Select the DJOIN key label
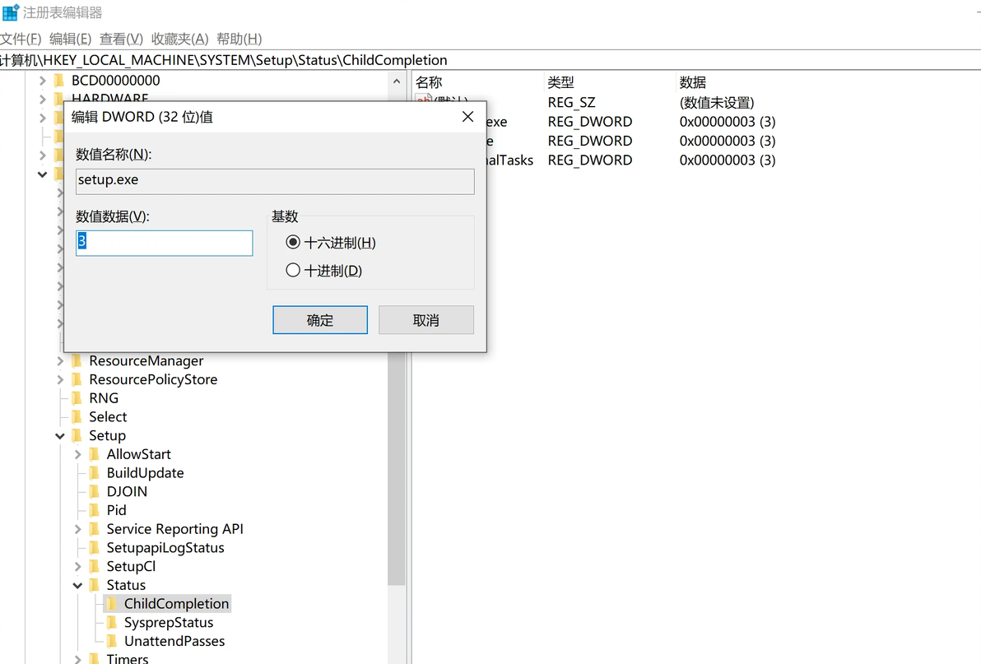The height and width of the screenshot is (664, 981). click(x=127, y=491)
